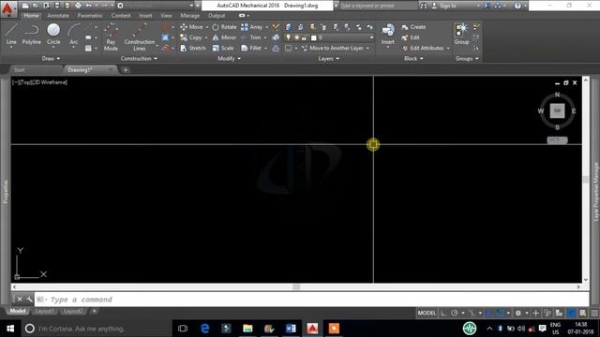Toggle clean screen icon on status bar

[583, 313]
